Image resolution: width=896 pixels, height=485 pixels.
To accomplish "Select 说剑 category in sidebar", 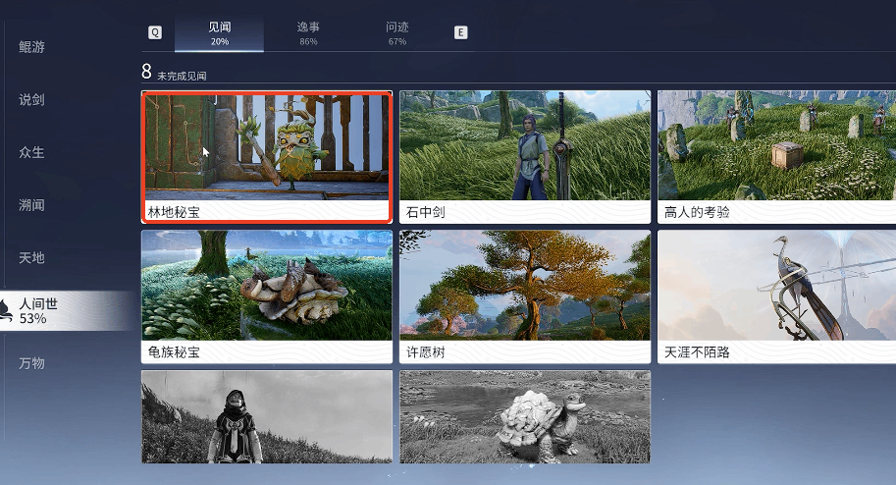I will point(31,99).
